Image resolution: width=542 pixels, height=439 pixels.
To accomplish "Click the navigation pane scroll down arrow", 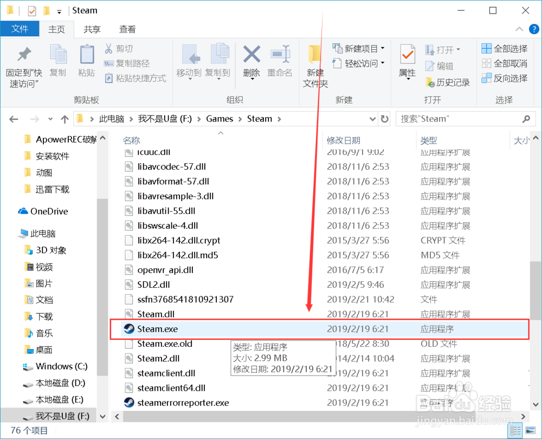I will point(102,417).
